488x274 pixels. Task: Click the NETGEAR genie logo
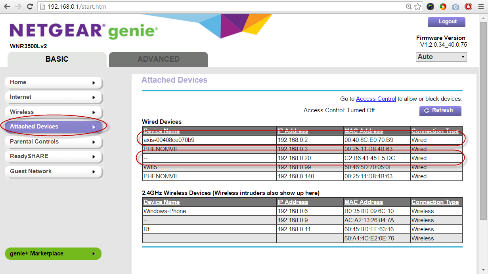coord(84,31)
